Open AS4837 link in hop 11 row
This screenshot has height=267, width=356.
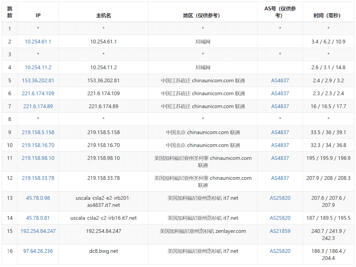280,158
